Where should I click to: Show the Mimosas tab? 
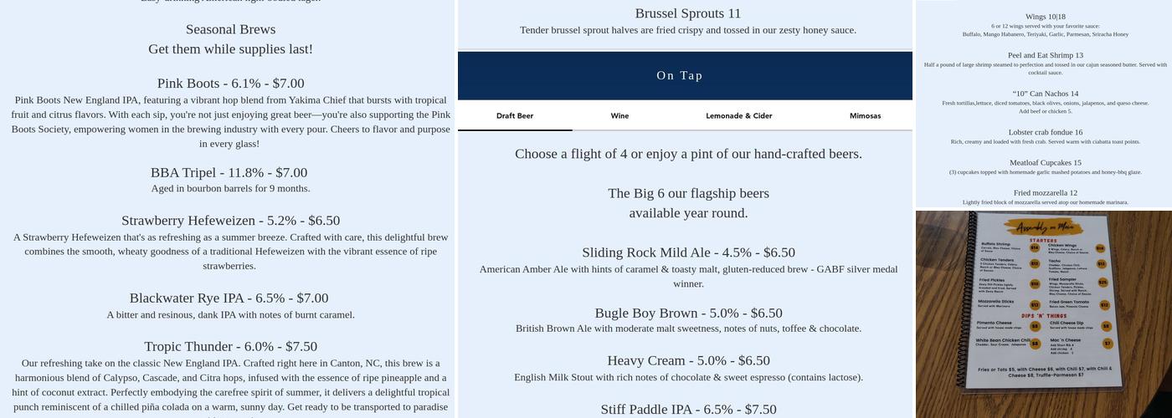pyautogui.click(x=865, y=116)
